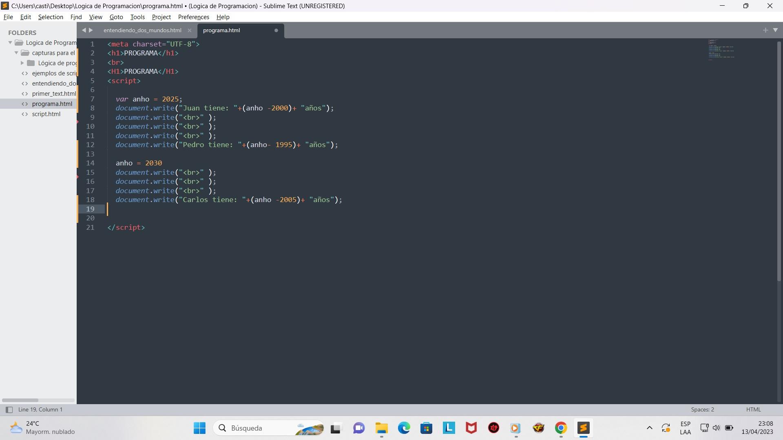Image resolution: width=783 pixels, height=440 pixels.
Task: Click line number 7 in gutter
Action: (x=92, y=99)
